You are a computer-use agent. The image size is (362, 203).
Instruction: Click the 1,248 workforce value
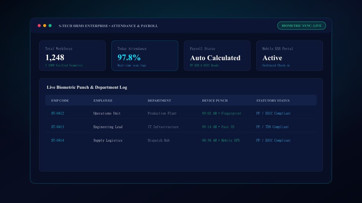click(x=55, y=57)
